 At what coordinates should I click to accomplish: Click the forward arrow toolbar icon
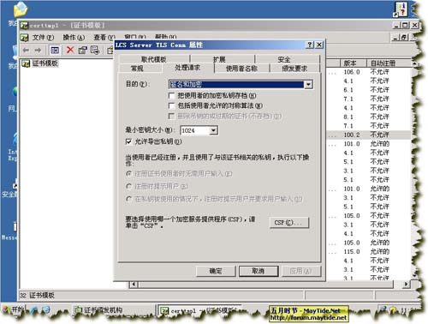pyautogui.click(x=38, y=51)
